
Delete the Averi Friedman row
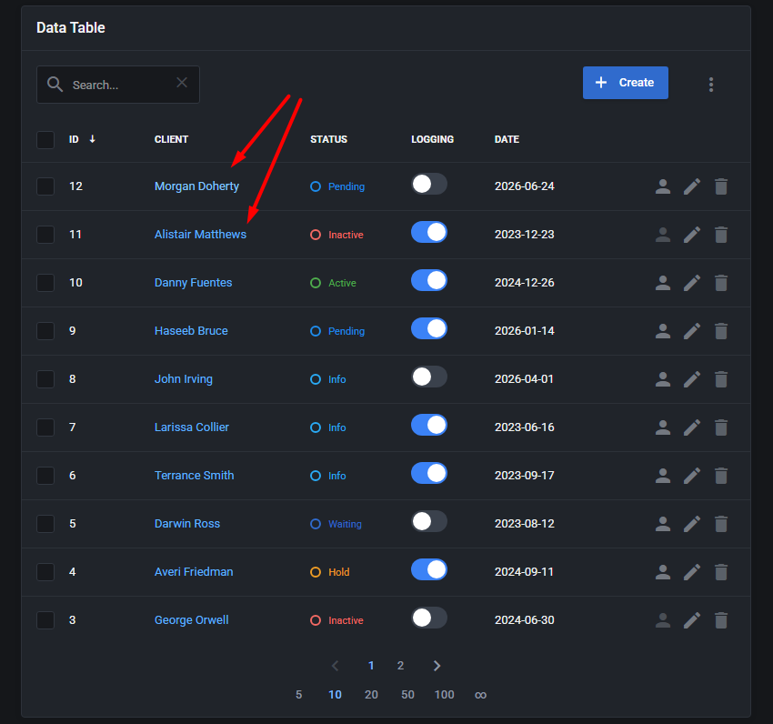721,572
